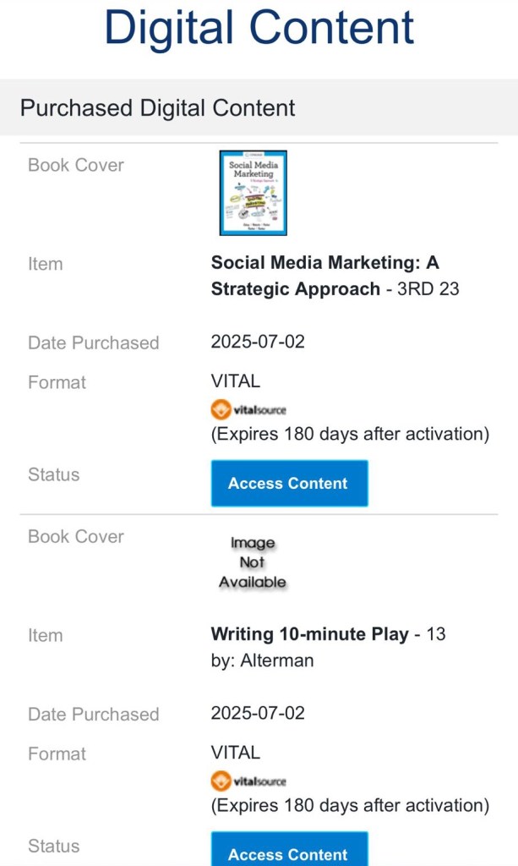Select the Purchased Digital Content section header
The height and width of the screenshot is (866, 518).
pos(158,108)
